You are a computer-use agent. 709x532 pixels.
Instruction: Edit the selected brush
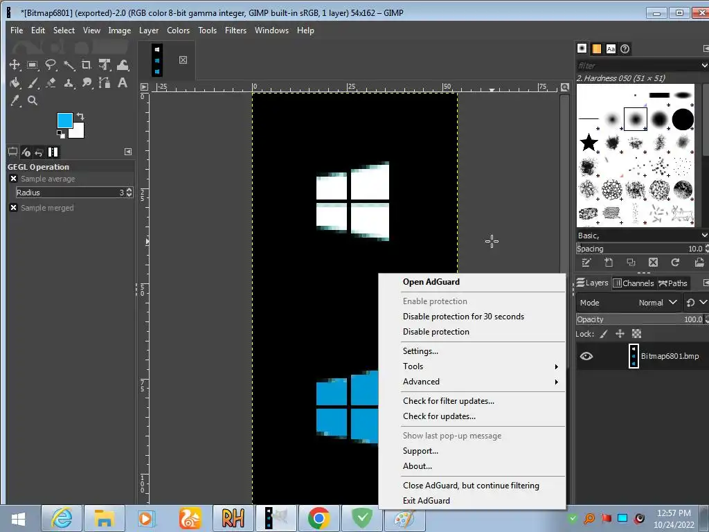click(586, 263)
